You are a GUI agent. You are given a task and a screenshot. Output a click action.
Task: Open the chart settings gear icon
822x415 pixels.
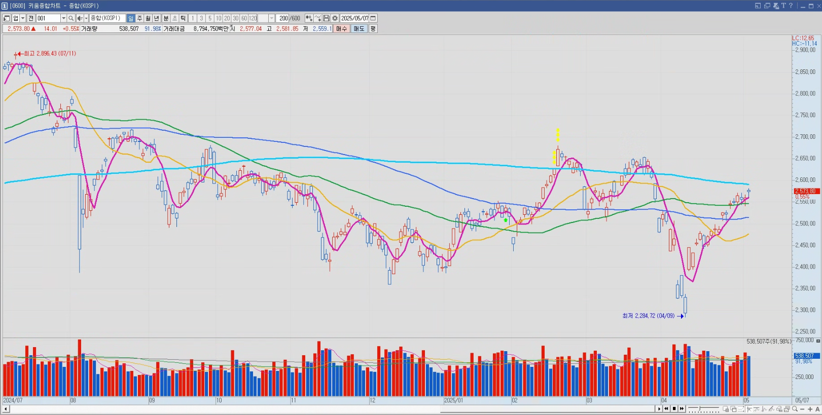click(x=335, y=18)
